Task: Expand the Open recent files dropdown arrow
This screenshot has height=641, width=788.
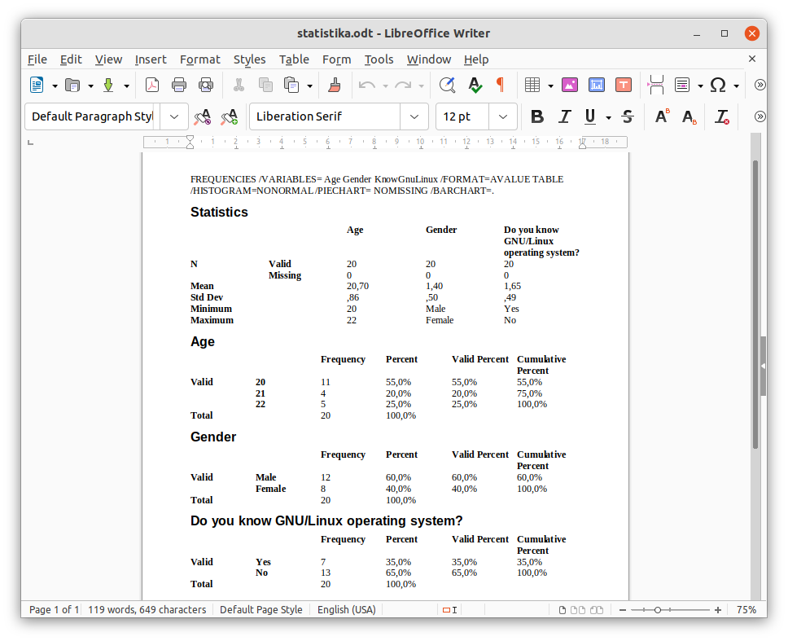Action: click(x=91, y=86)
